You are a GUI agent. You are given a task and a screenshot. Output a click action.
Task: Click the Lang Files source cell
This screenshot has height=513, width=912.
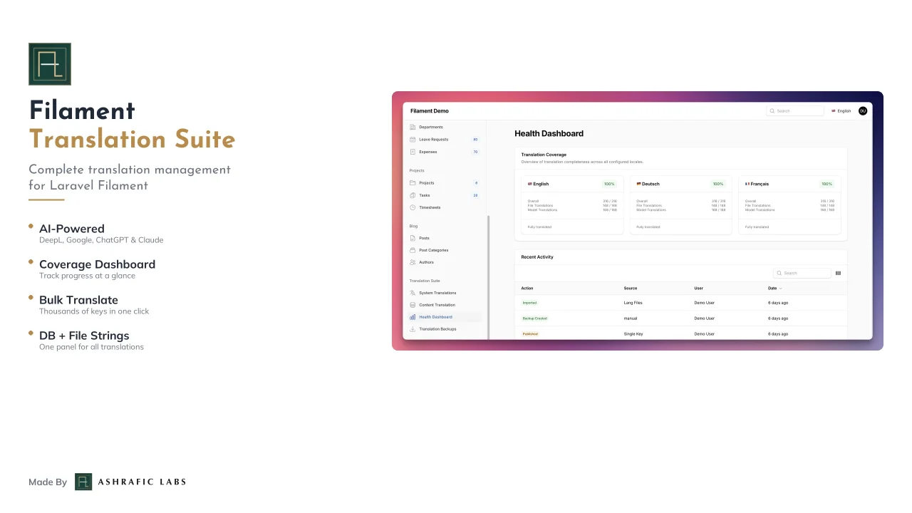pyautogui.click(x=633, y=303)
